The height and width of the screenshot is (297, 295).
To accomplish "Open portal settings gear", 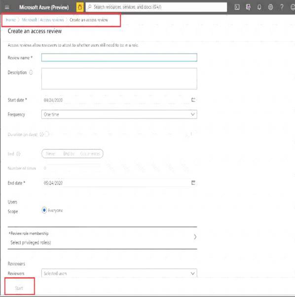I will pos(270,7).
